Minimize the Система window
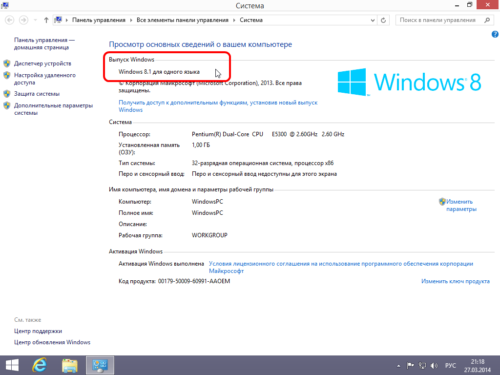500x375 pixels. click(457, 5)
